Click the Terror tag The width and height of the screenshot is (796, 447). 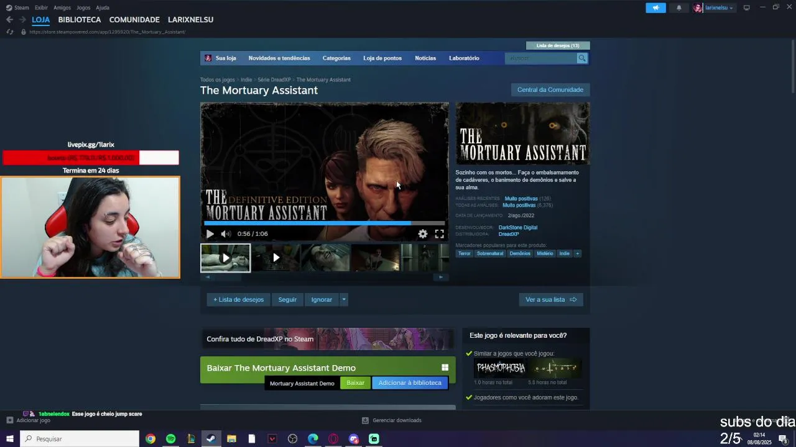465,254
